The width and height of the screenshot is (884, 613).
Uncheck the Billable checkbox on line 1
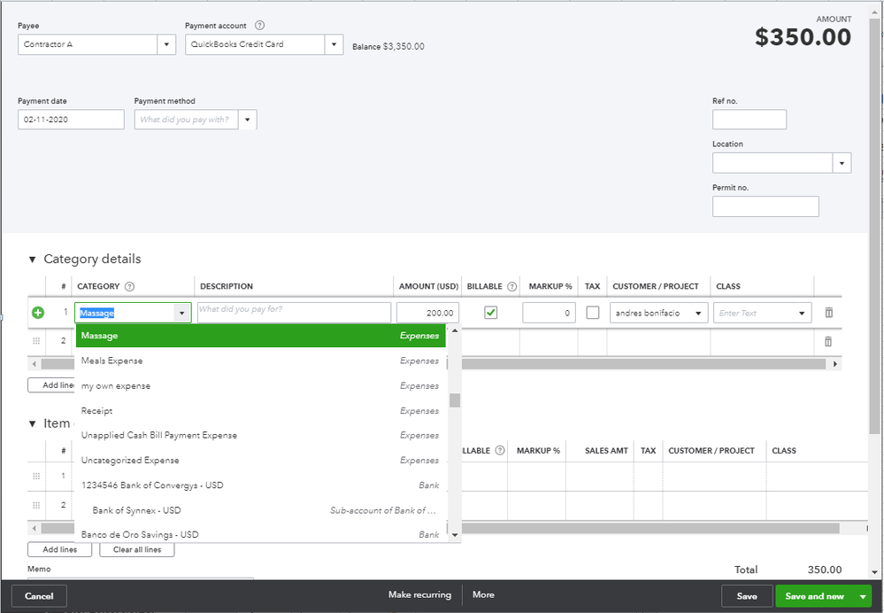click(x=490, y=313)
